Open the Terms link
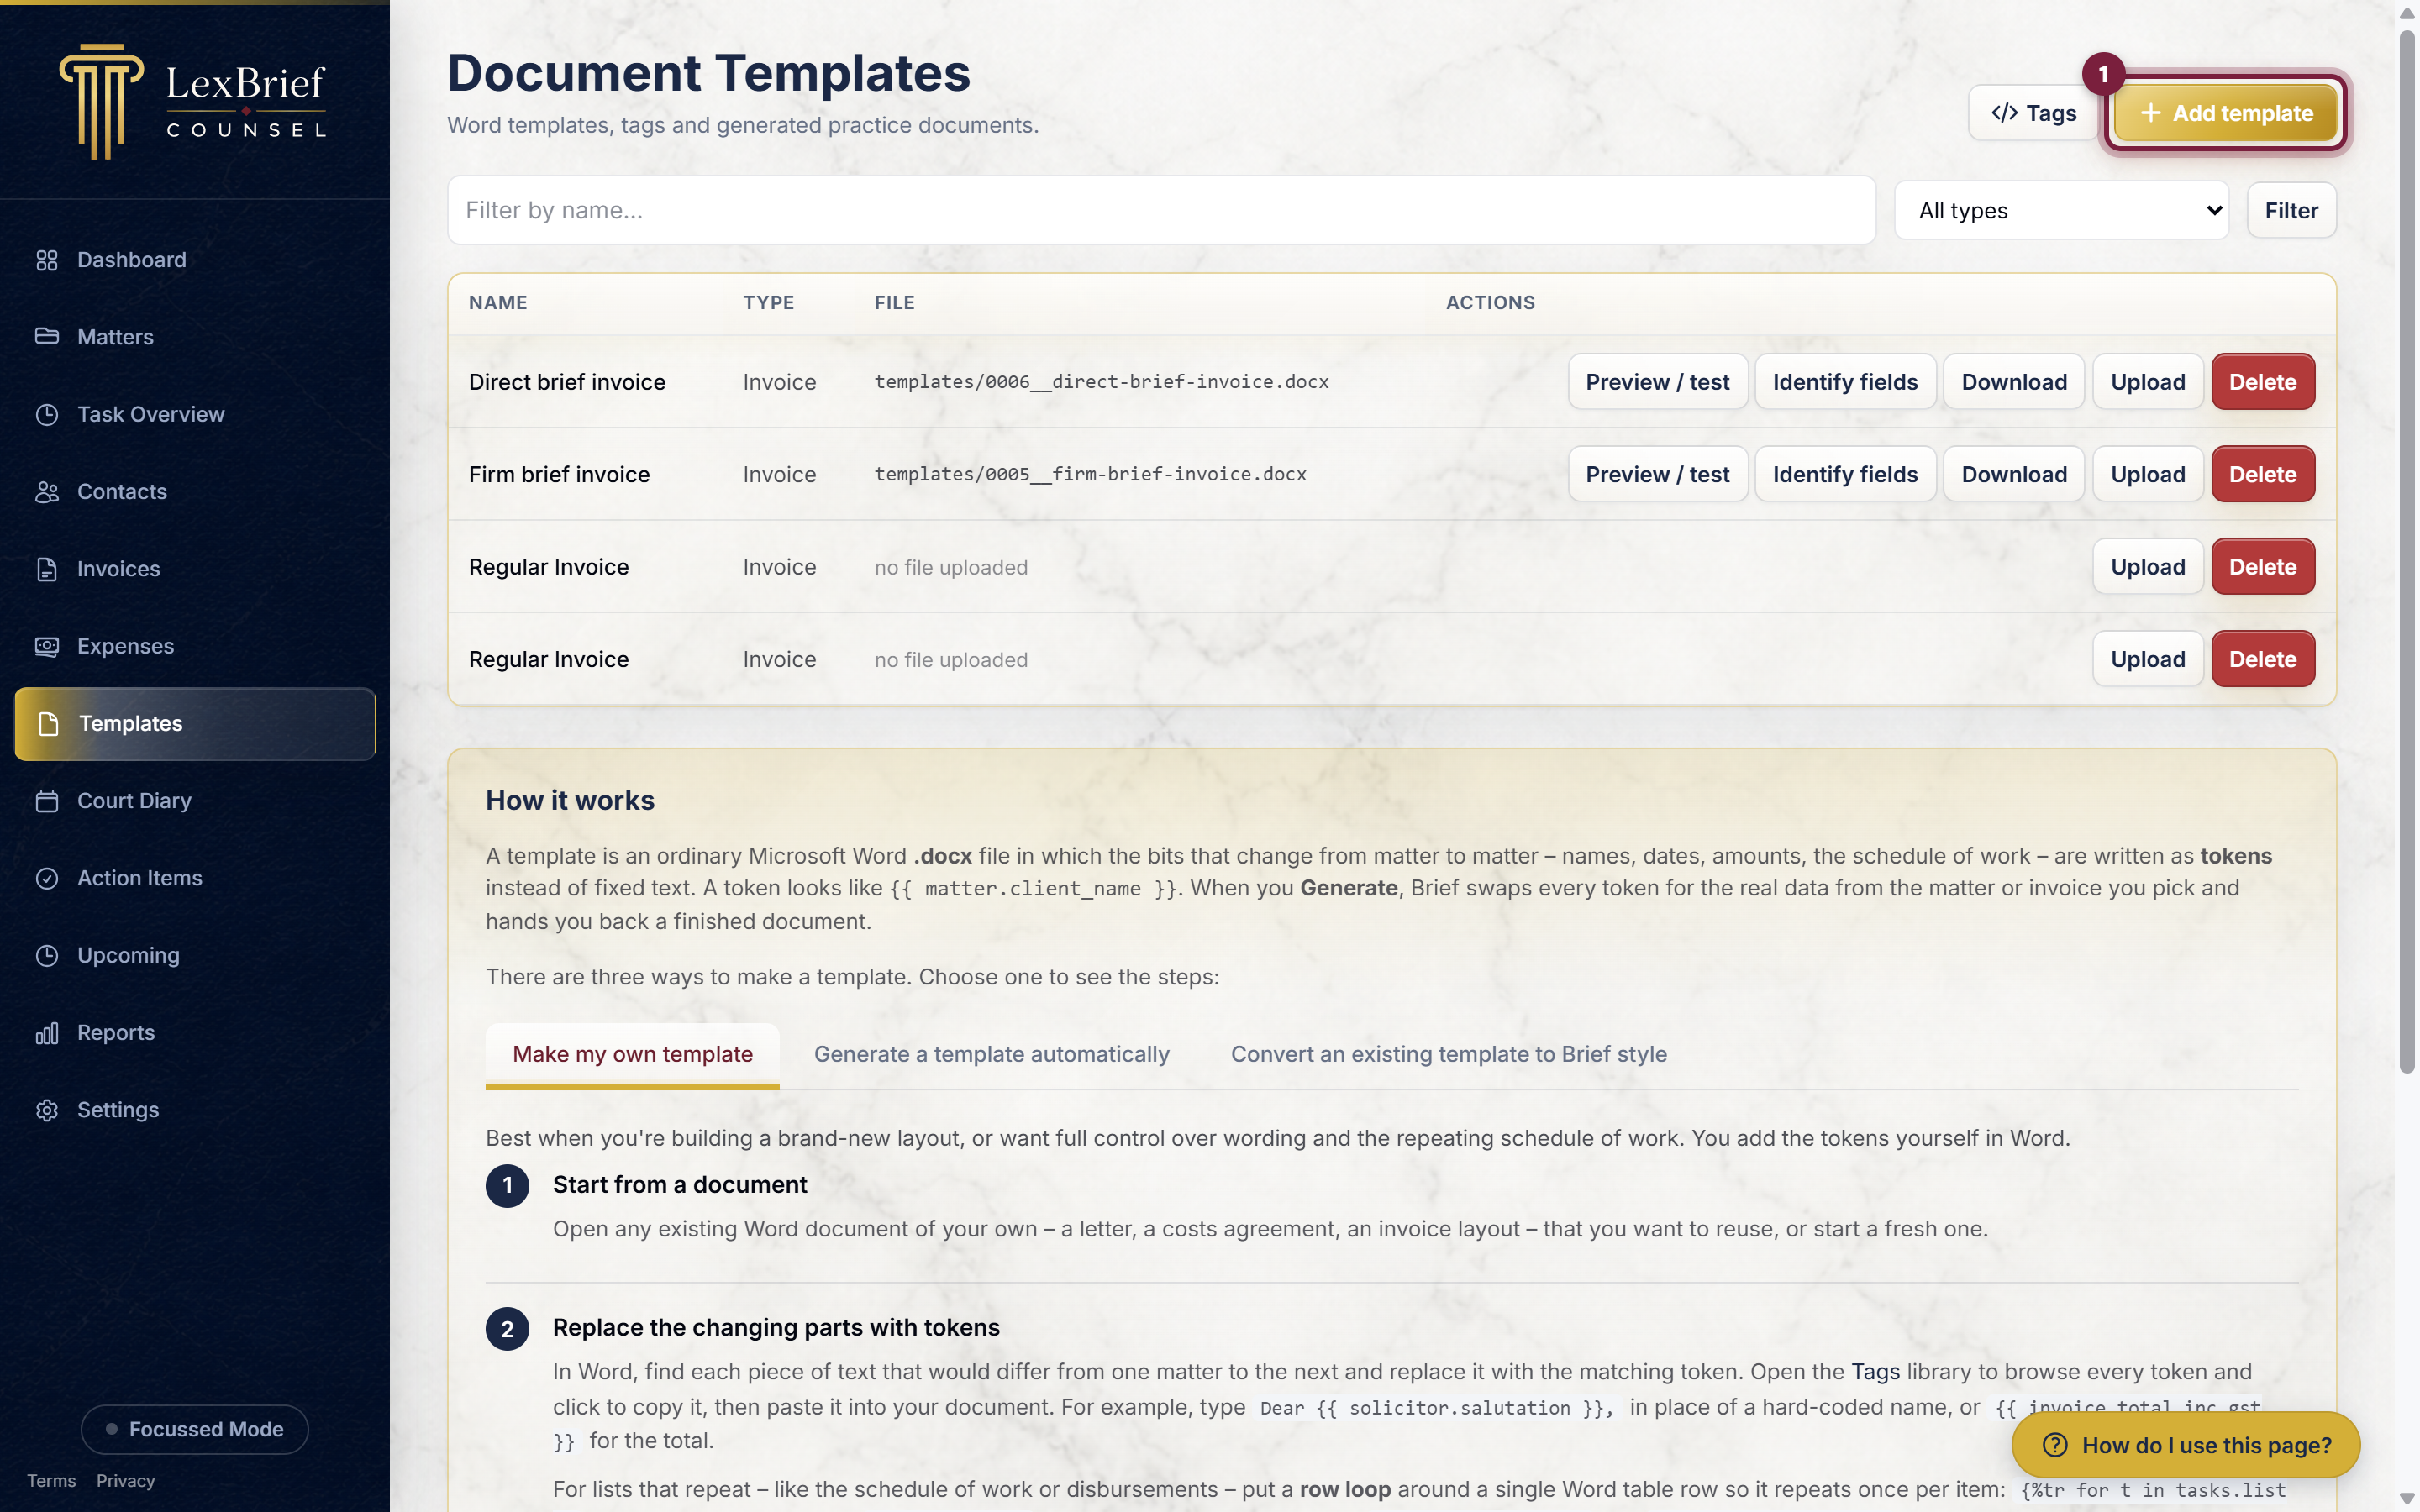The width and height of the screenshot is (2420, 1512). 51,1481
